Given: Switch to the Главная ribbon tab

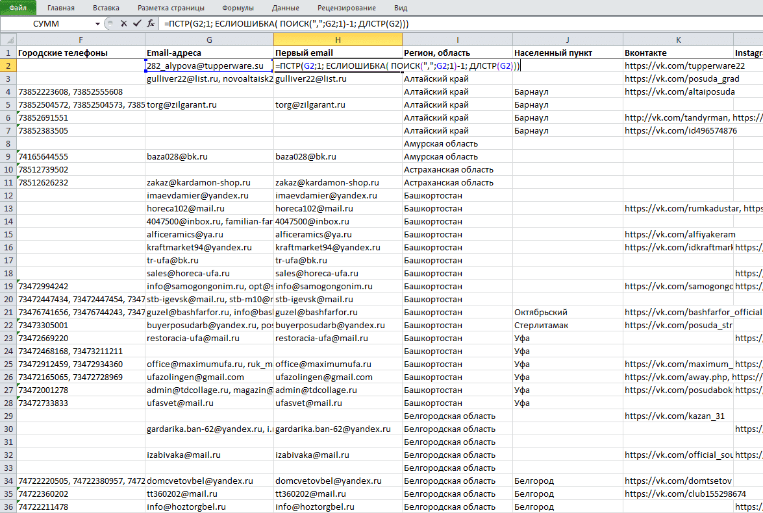Looking at the screenshot, I should tap(61, 8).
